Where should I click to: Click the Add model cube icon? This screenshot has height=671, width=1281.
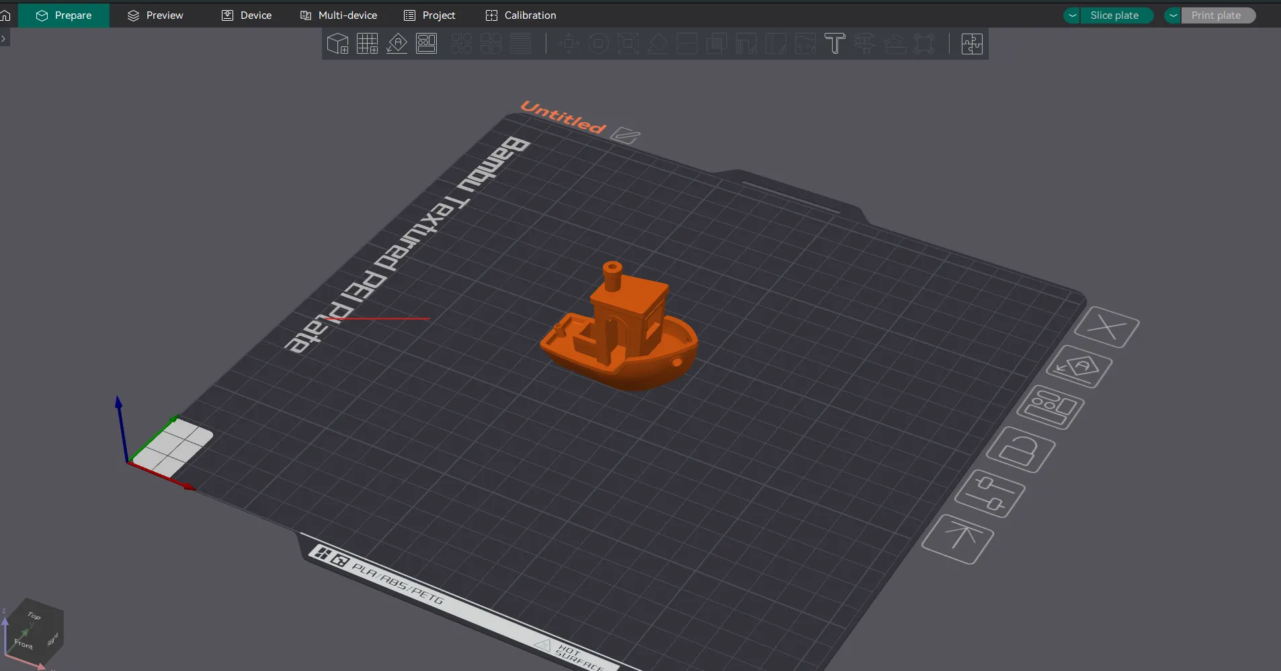[337, 44]
